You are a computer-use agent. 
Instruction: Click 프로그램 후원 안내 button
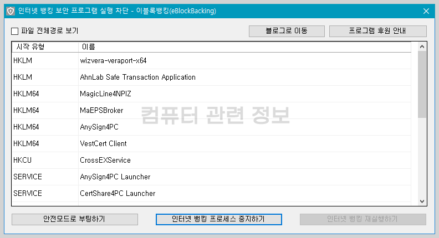coord(377,31)
